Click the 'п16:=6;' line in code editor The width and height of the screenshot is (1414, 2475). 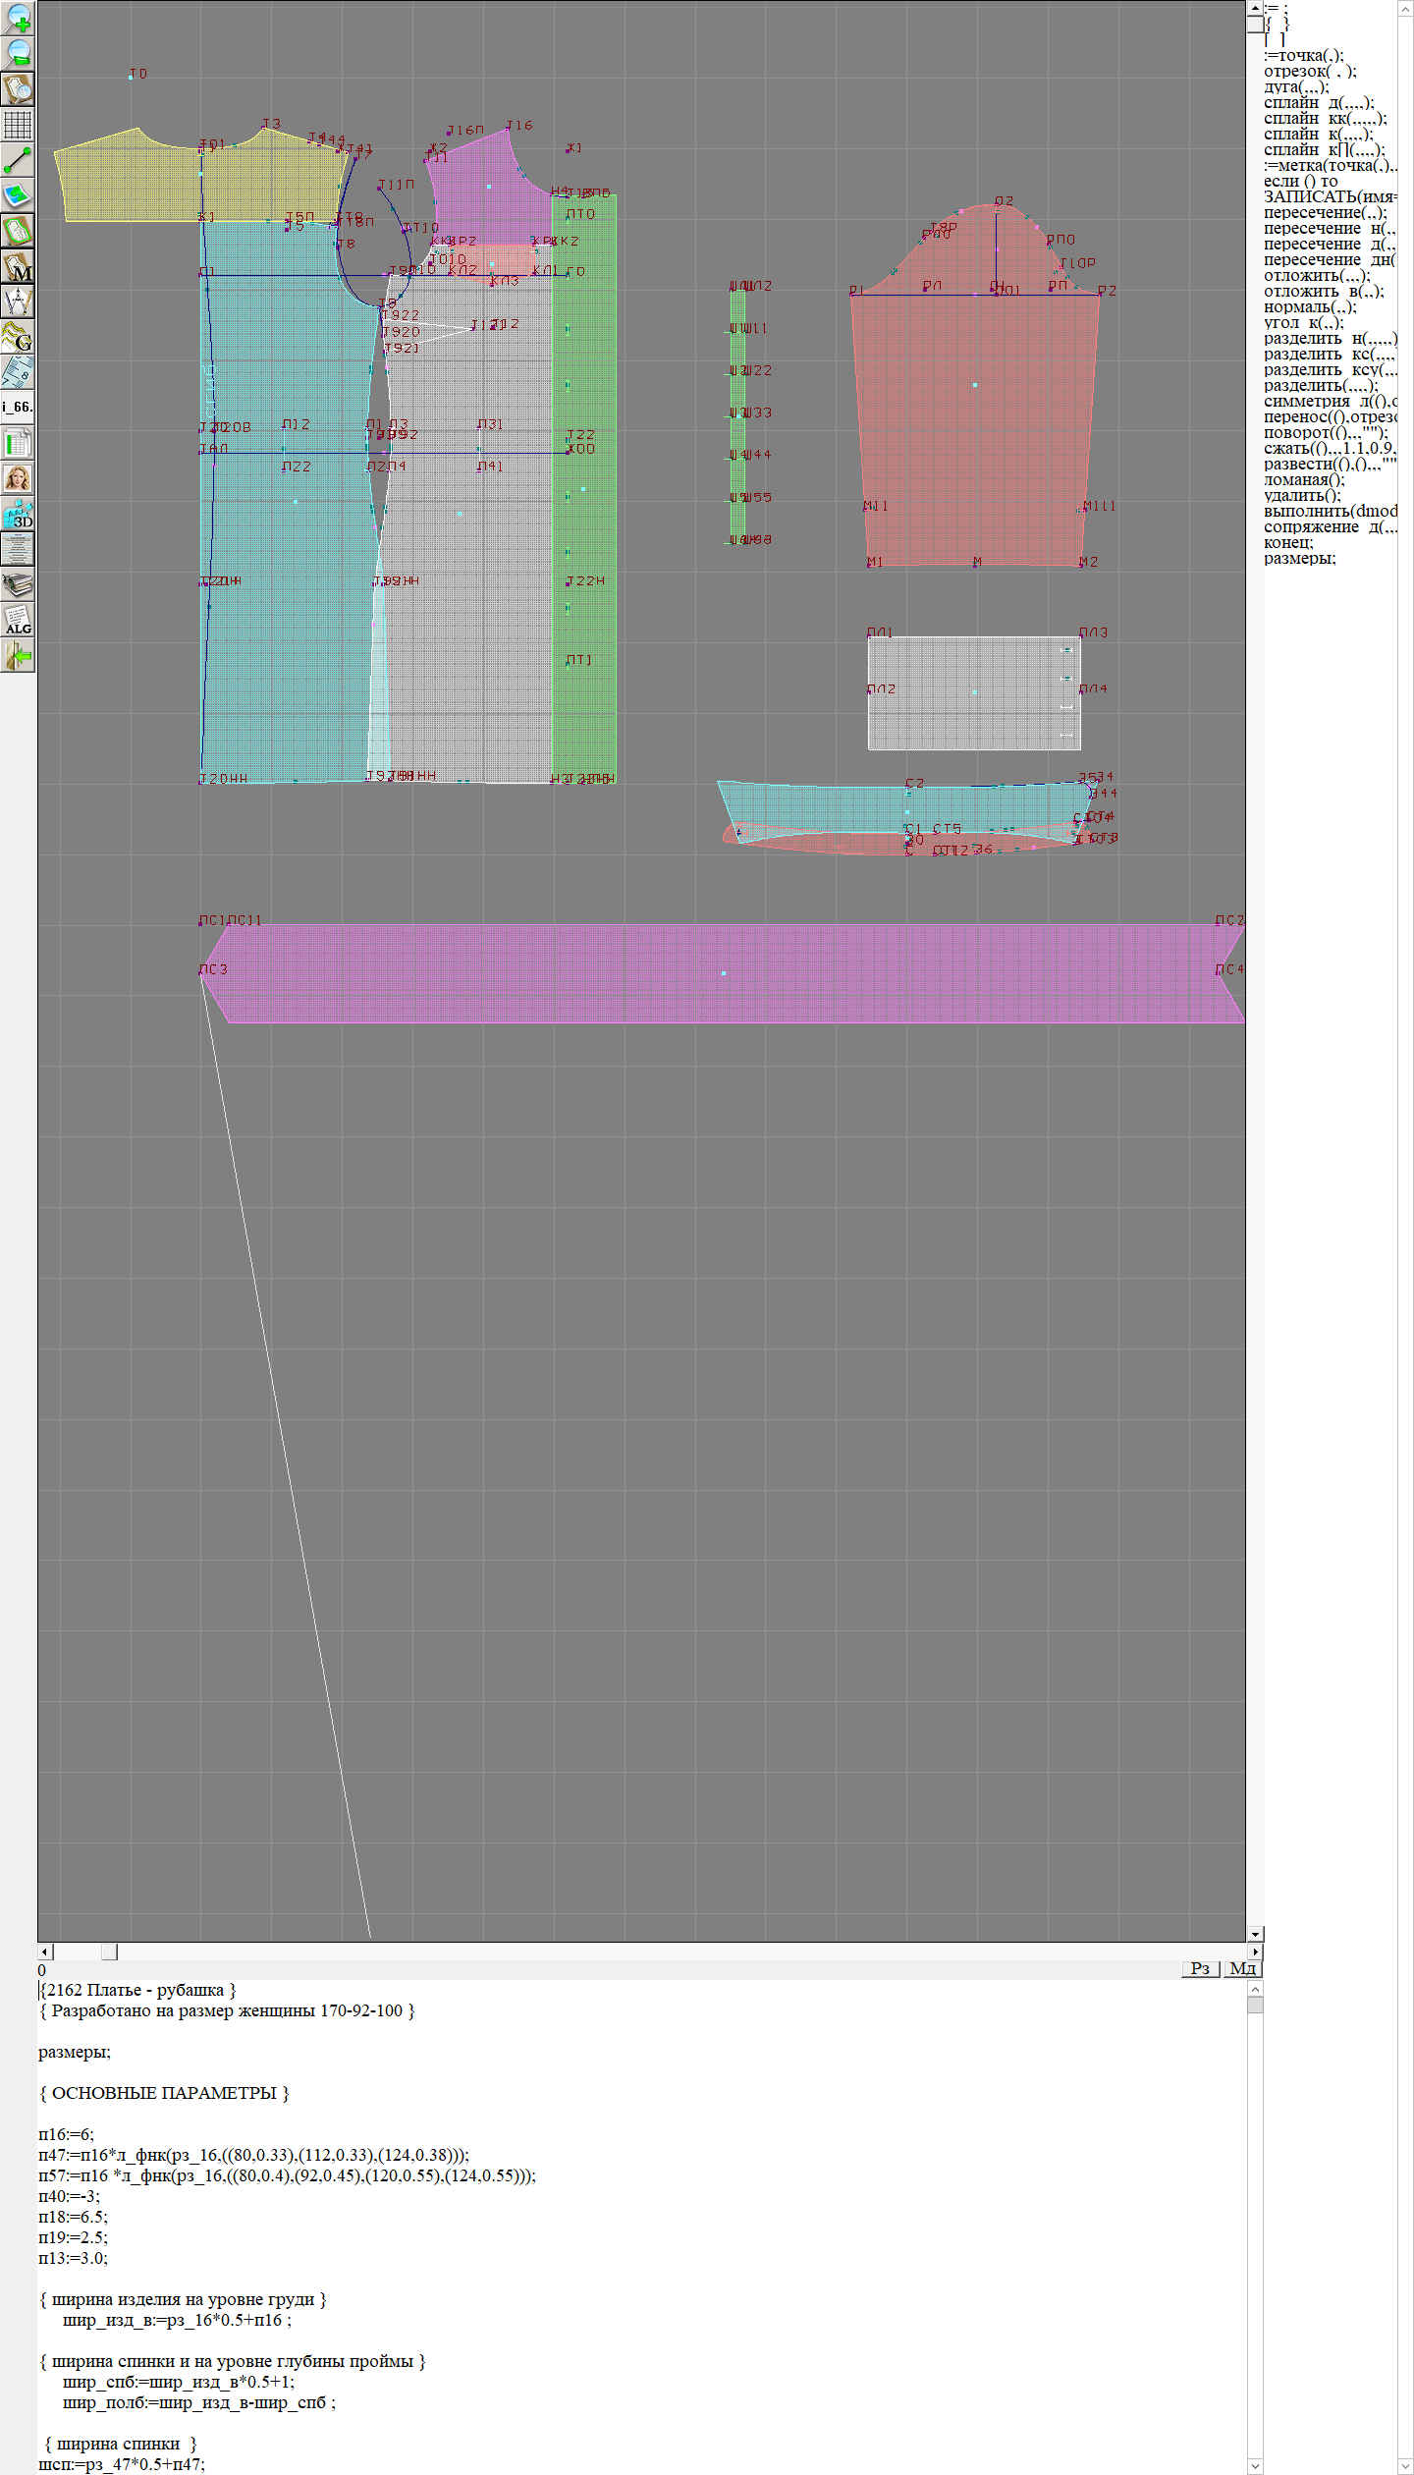(x=67, y=2134)
